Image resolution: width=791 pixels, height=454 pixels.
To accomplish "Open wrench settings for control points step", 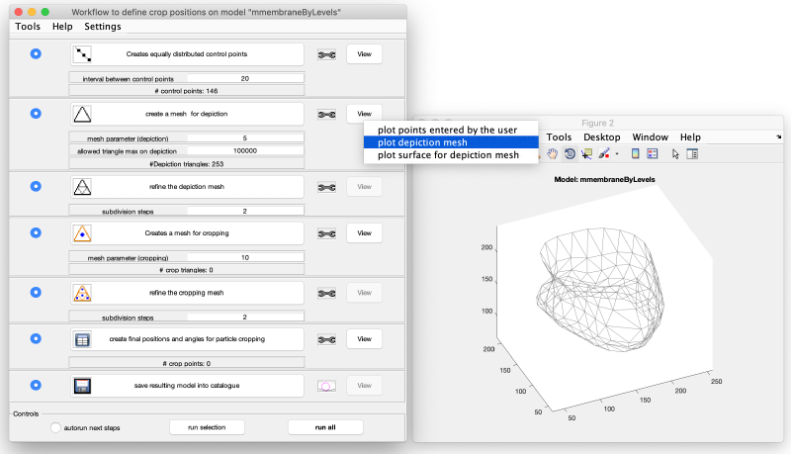I will click(x=327, y=54).
